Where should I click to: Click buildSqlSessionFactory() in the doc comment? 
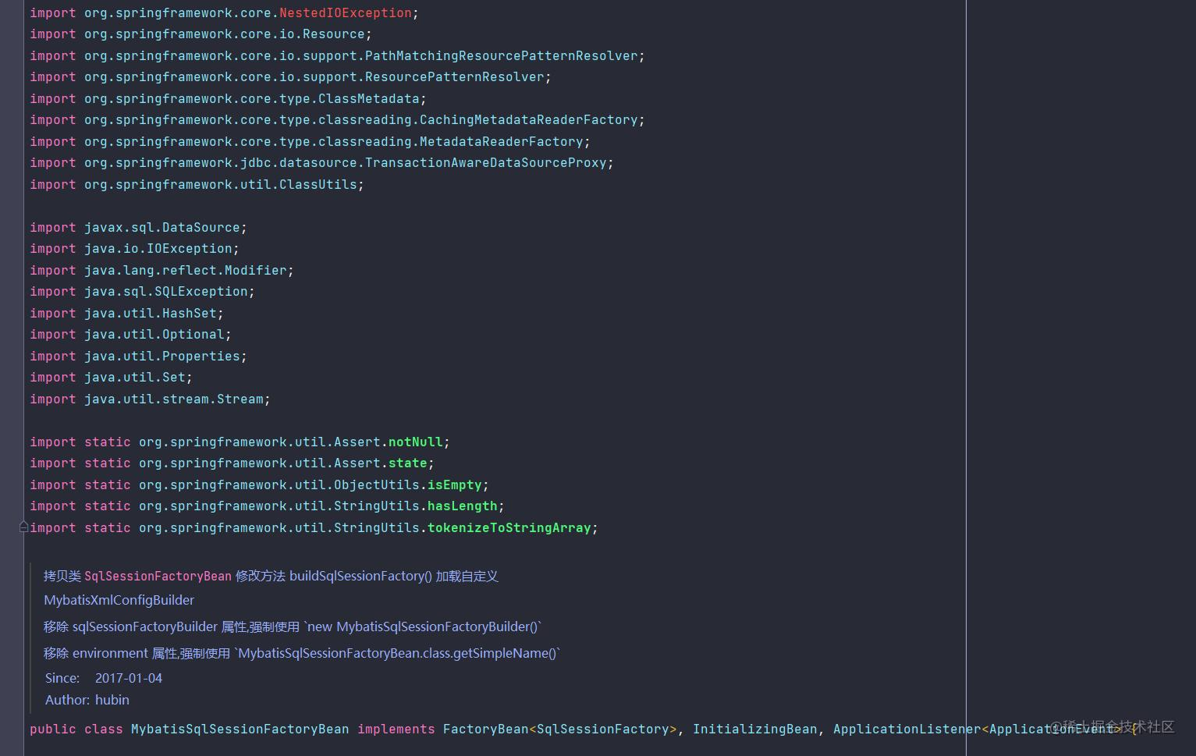point(360,577)
